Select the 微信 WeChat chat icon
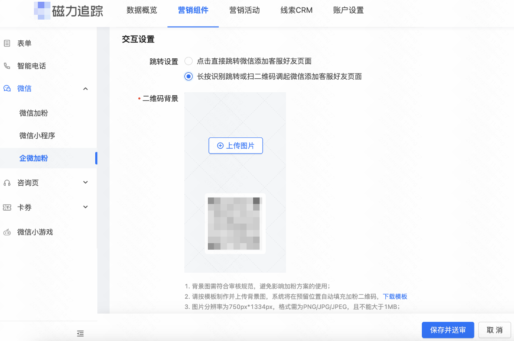 tap(7, 88)
